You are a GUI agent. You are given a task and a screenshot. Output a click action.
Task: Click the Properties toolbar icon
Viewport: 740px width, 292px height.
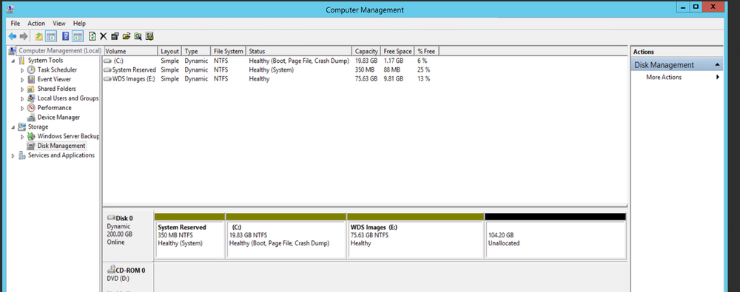point(115,36)
